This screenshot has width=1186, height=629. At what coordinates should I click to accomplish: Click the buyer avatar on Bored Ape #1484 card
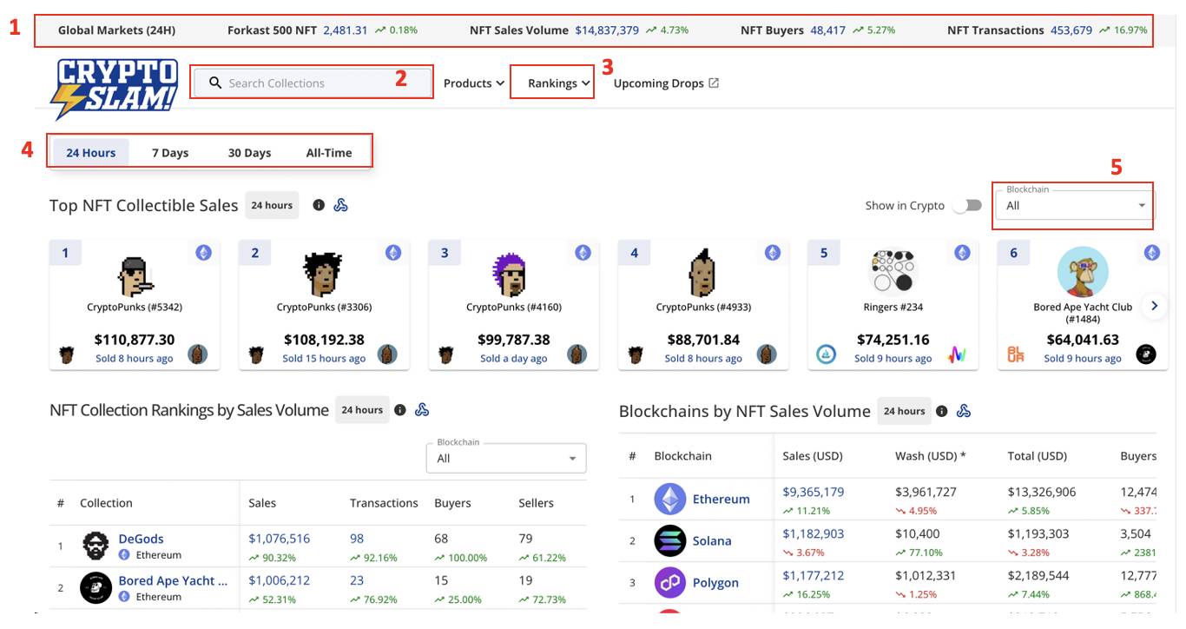1146,354
